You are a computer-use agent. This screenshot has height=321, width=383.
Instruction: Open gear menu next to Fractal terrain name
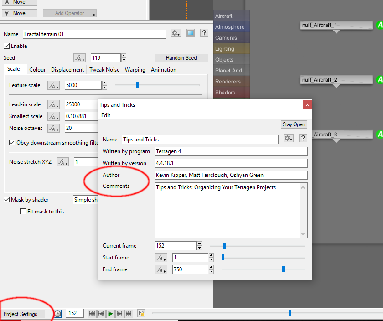coord(176,33)
